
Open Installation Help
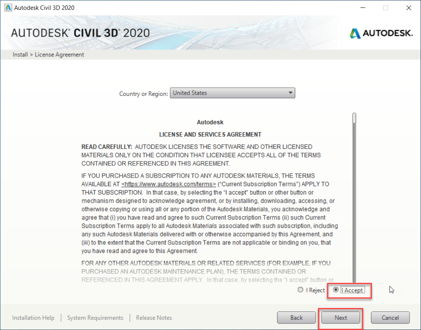[33, 317]
